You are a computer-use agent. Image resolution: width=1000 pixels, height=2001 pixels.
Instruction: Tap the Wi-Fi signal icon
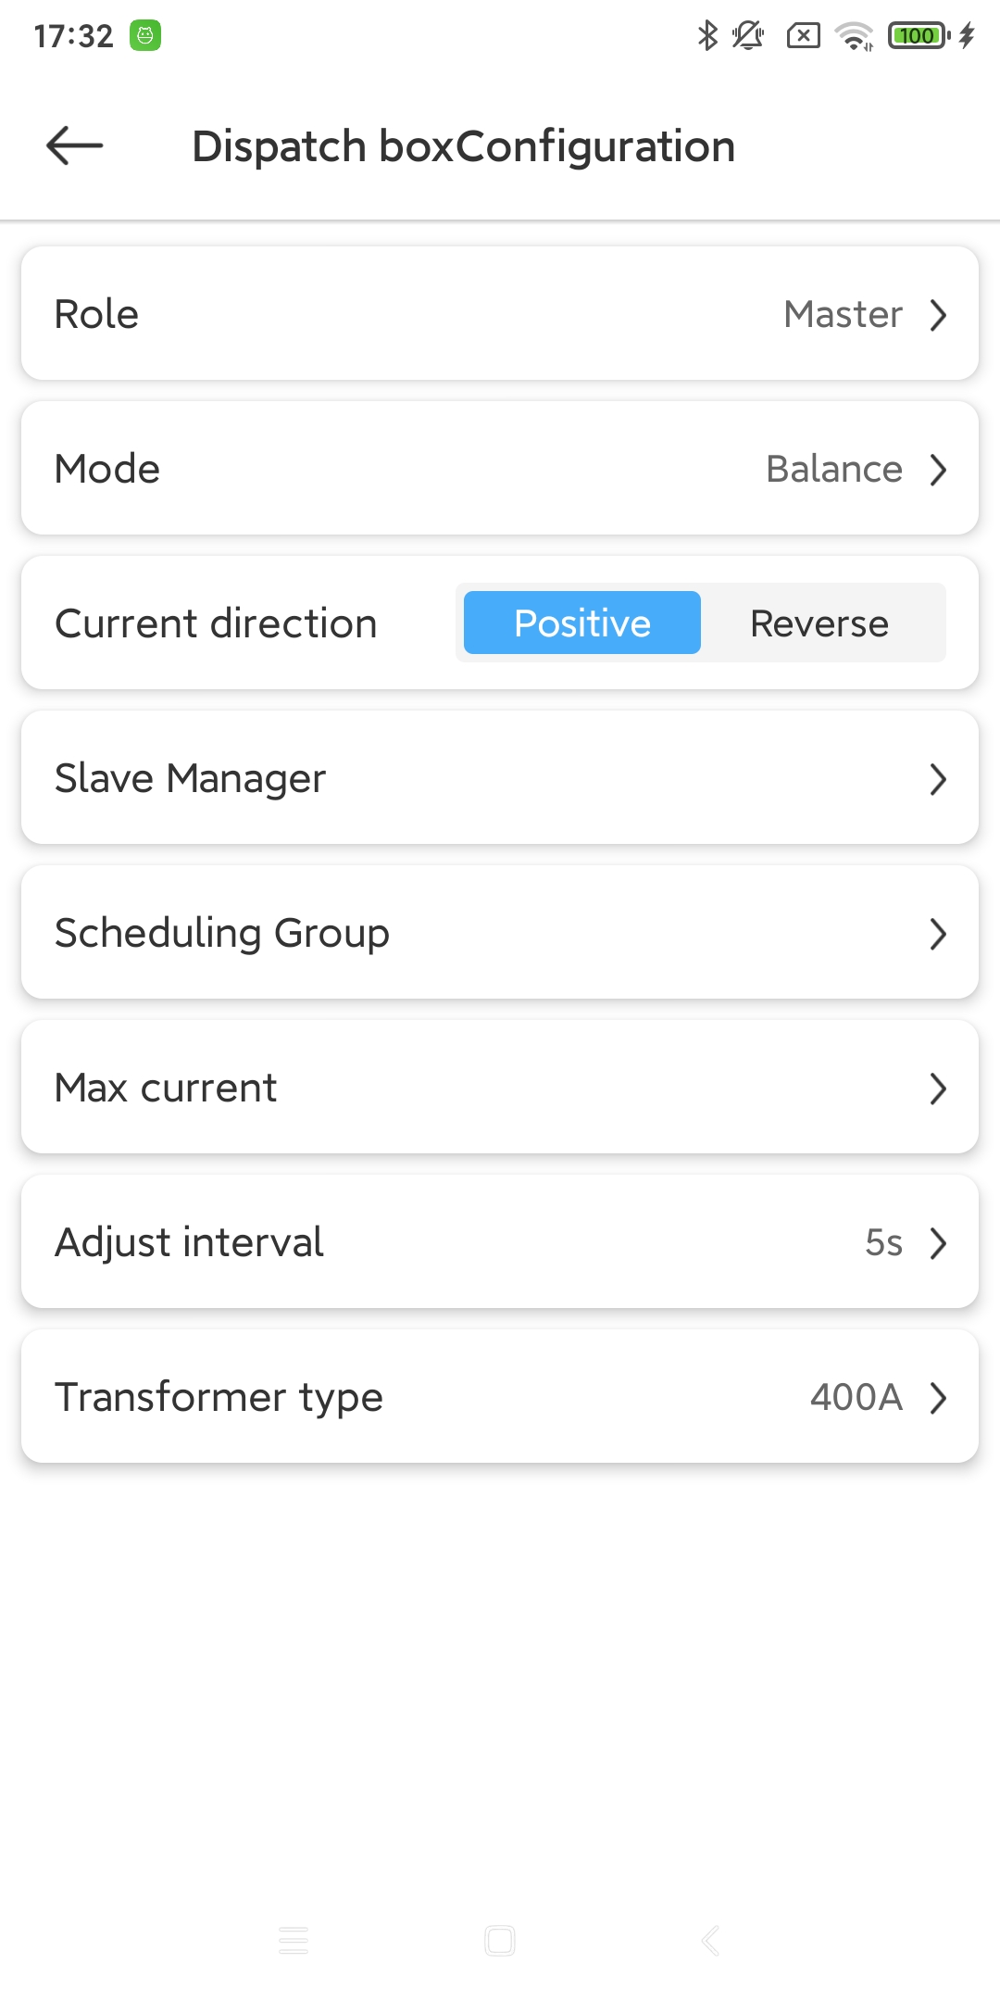(854, 35)
